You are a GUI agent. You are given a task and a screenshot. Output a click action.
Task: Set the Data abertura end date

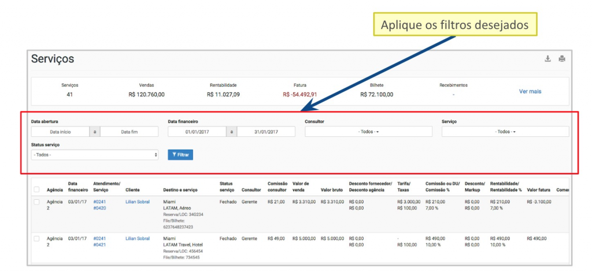point(129,132)
